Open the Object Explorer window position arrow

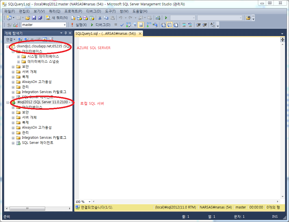coord(61,33)
